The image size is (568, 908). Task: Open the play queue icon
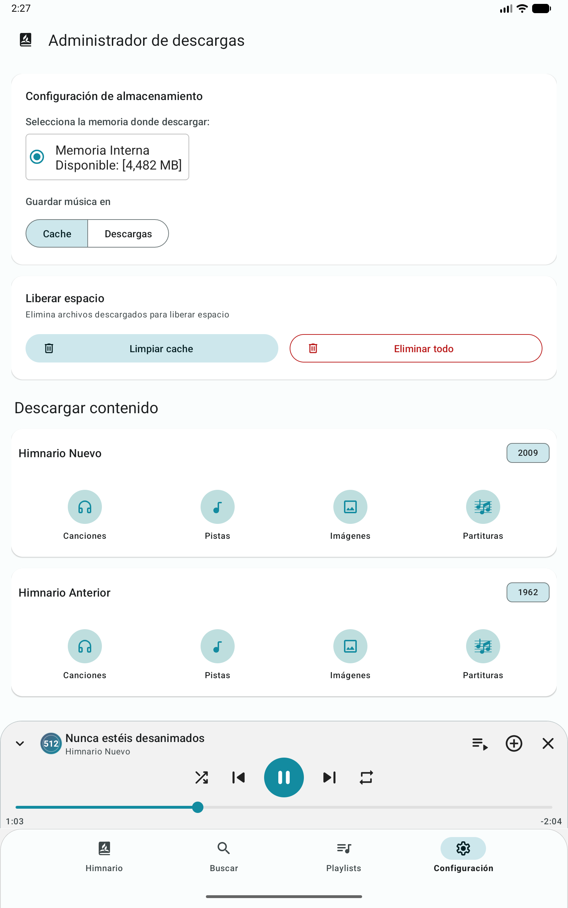[480, 743]
